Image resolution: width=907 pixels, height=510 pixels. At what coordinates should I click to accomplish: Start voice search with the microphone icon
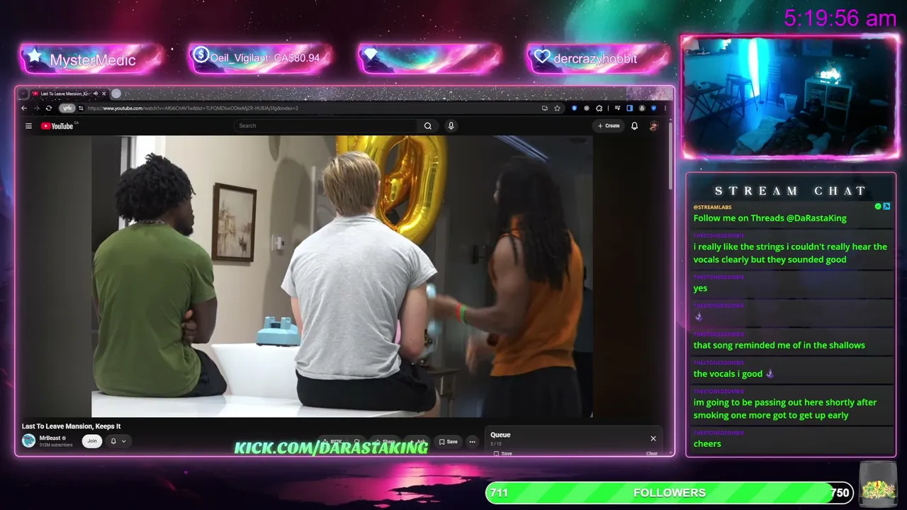[x=451, y=126]
